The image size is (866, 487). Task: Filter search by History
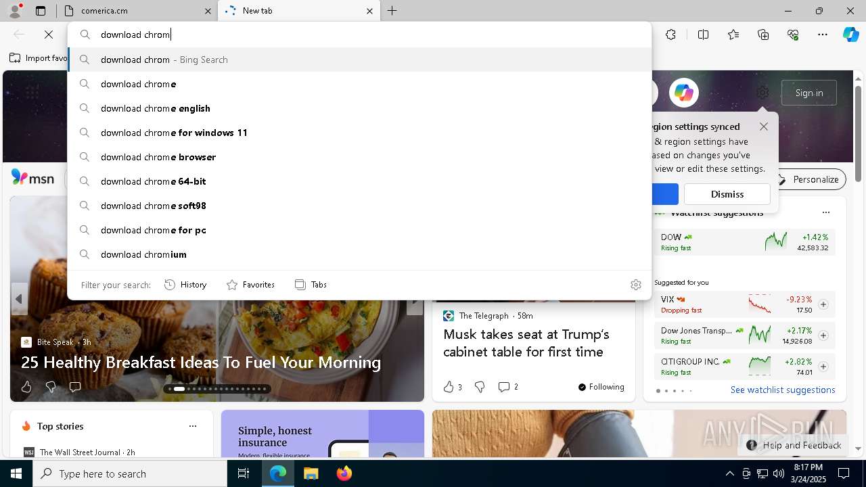[185, 285]
